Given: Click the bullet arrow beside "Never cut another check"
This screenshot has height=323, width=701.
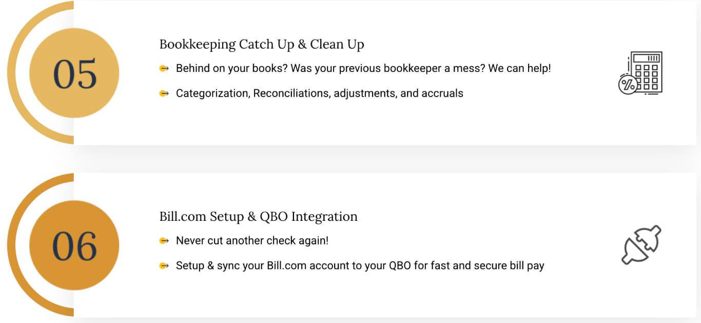Looking at the screenshot, I should (x=164, y=240).
